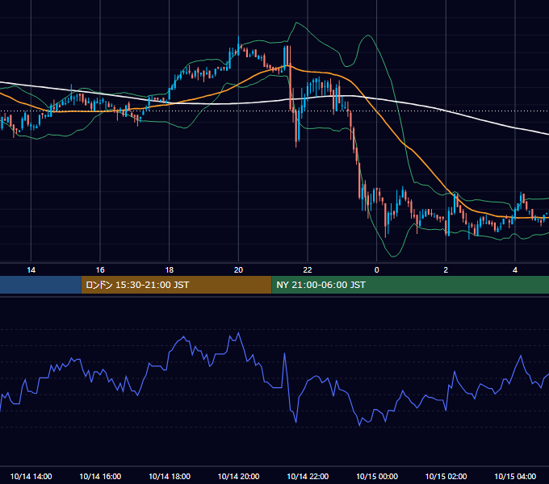Click the '2' hour axis label
Image resolution: width=549 pixels, height=484 pixels.
click(446, 270)
